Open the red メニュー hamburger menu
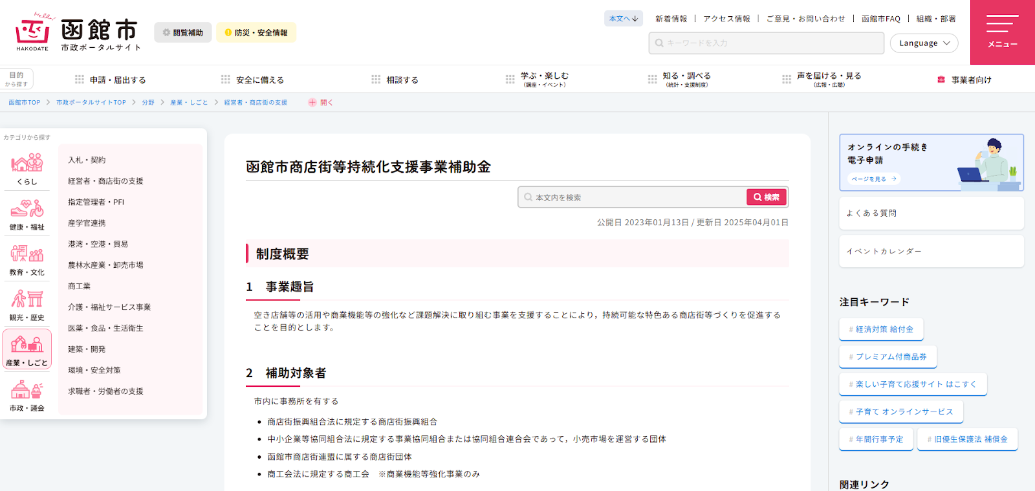This screenshot has width=1035, height=491. [x=1002, y=32]
